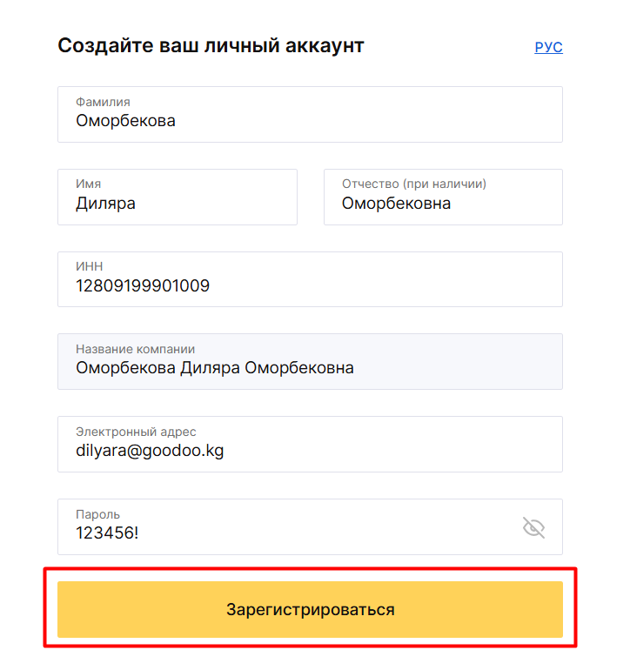Viewport: 630px width, 670px height.
Task: Focus the Фамилия input field
Action: point(310,115)
